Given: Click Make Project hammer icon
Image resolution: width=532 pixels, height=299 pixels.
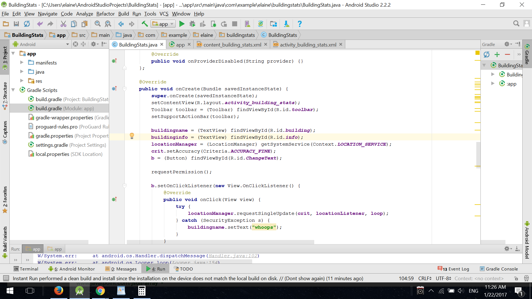Looking at the screenshot, I should [x=144, y=24].
